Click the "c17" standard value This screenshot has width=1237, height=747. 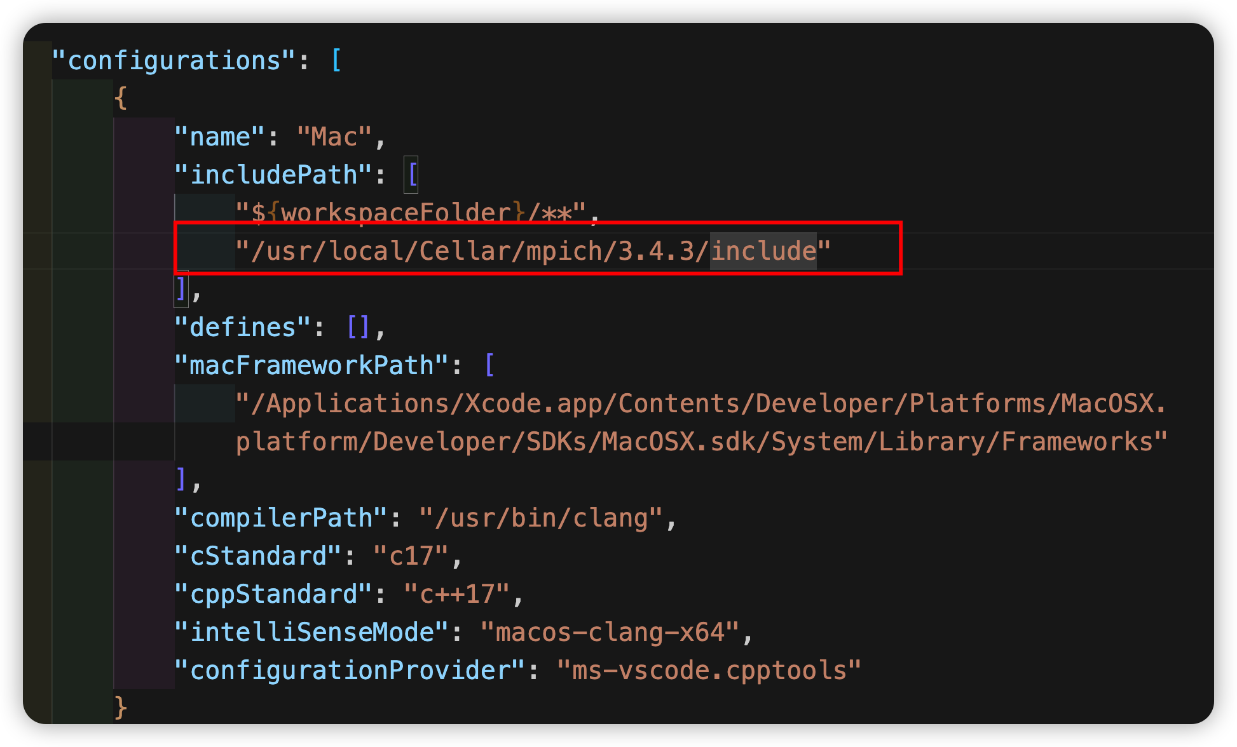coord(419,555)
